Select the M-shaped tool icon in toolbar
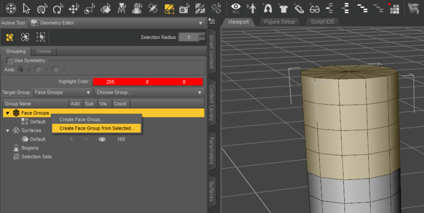Viewport: 424px width, 213px height. (122, 8)
